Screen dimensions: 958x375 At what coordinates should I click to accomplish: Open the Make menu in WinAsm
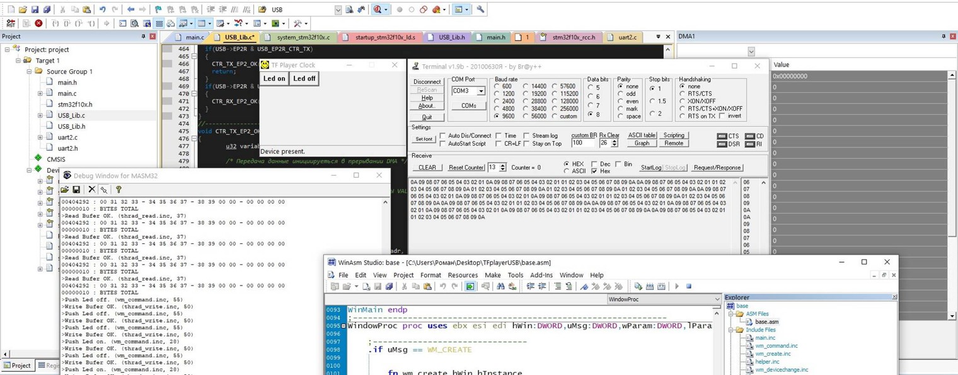coord(492,275)
